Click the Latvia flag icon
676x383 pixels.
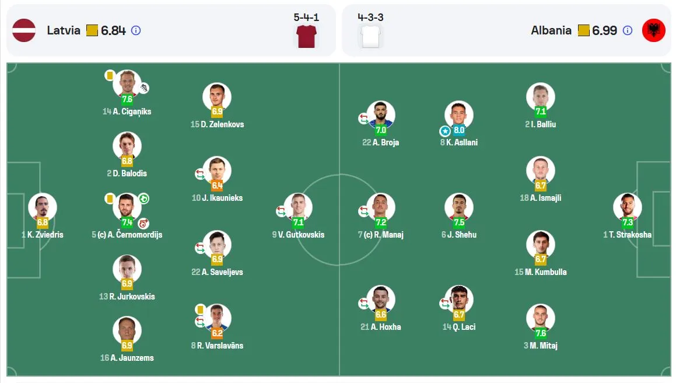coord(24,31)
